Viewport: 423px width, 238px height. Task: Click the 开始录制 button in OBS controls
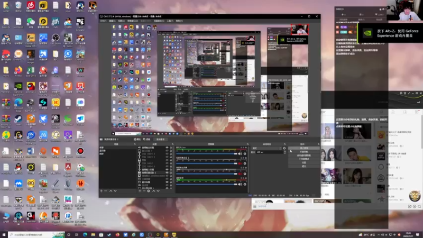(x=304, y=152)
